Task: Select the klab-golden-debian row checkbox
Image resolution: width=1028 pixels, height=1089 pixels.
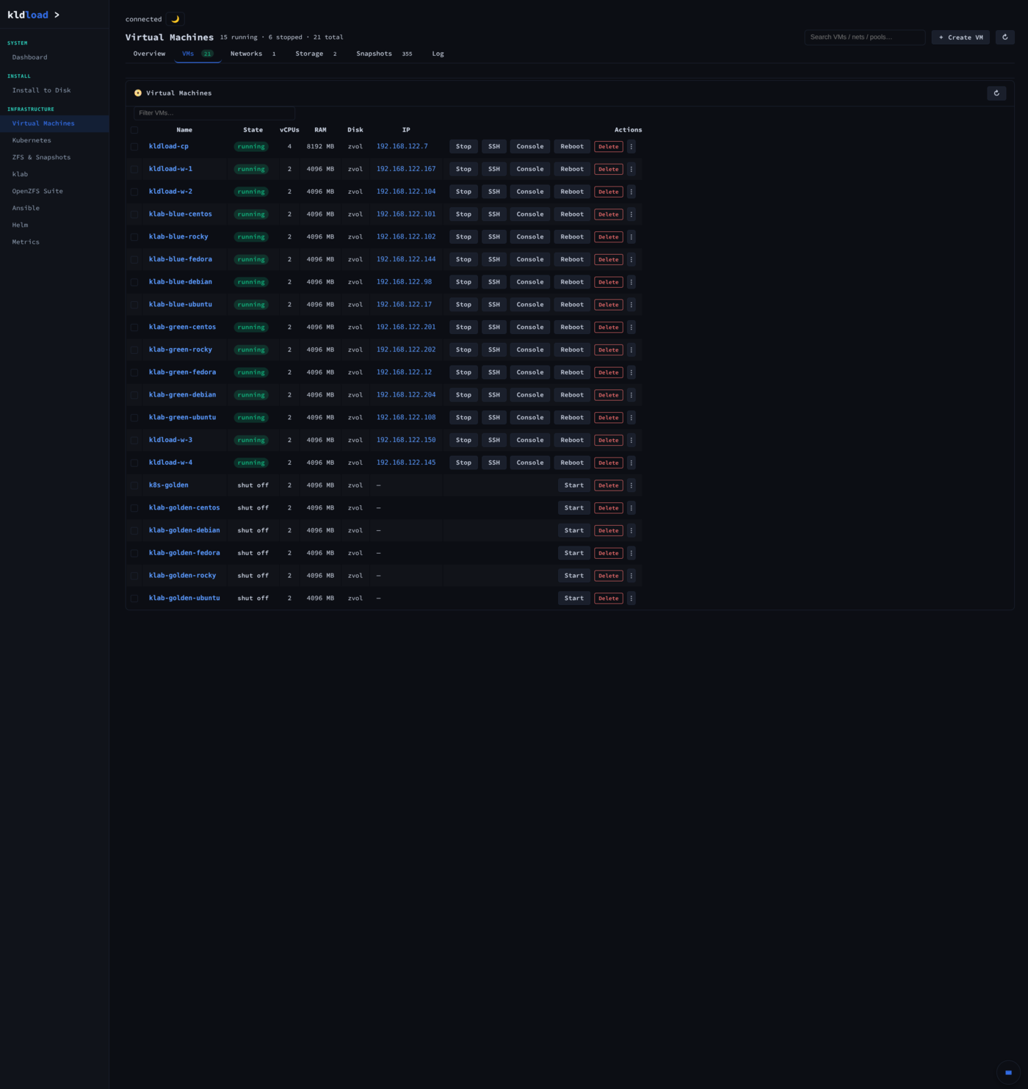Action: point(134,530)
